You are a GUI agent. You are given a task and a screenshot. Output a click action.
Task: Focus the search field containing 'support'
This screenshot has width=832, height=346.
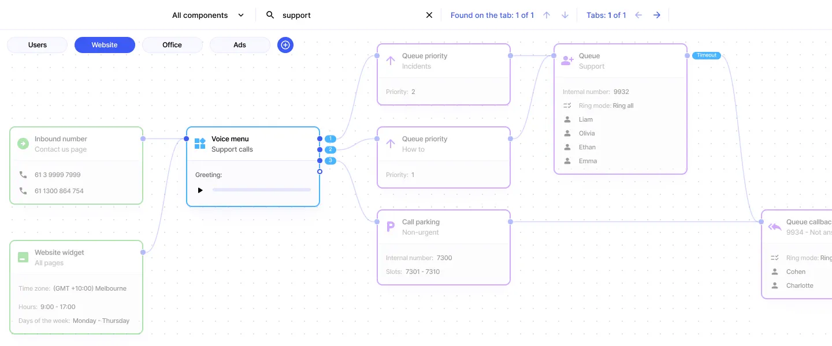348,16
